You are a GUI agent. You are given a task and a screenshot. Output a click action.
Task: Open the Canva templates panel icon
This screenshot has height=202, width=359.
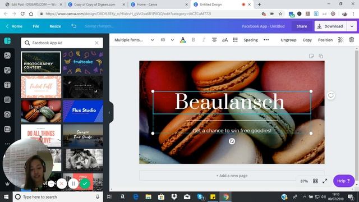coord(7,41)
